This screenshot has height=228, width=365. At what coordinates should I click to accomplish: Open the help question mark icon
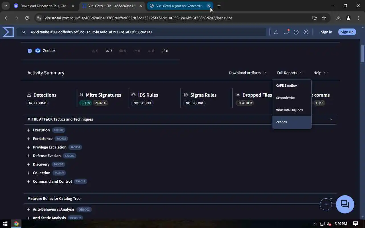[296, 32]
